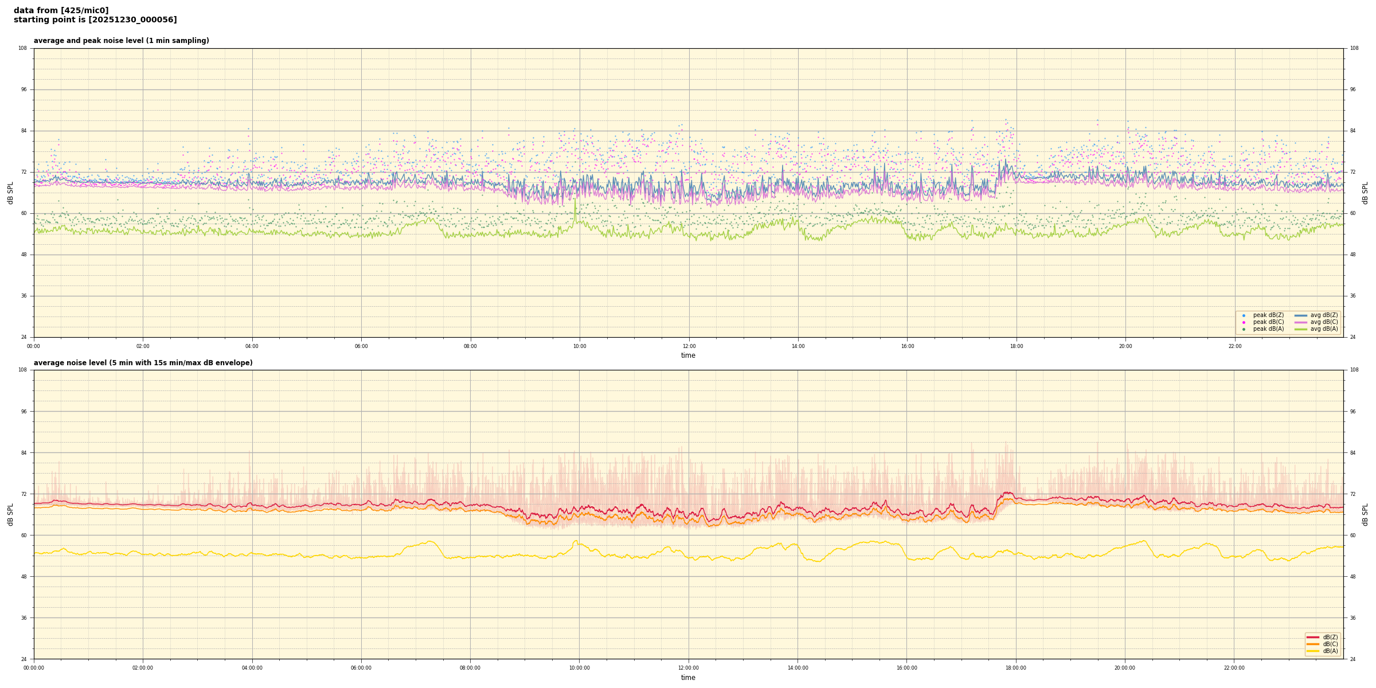Viewport: 1376px width, 688px height.
Task: Click the 18:00:00 tick label on bottom chart
Action: (x=1016, y=668)
